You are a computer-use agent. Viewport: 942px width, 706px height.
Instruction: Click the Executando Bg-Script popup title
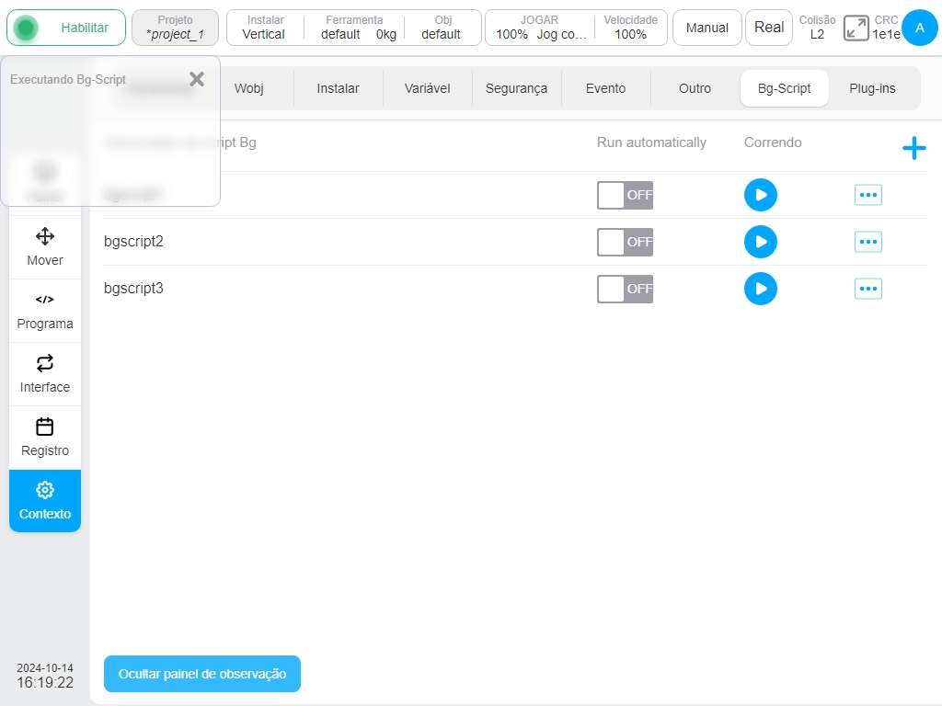pyautogui.click(x=68, y=79)
